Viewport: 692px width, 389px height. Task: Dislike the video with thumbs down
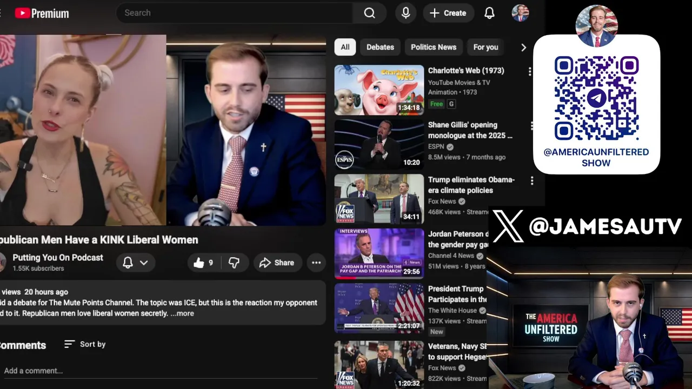[x=234, y=263]
